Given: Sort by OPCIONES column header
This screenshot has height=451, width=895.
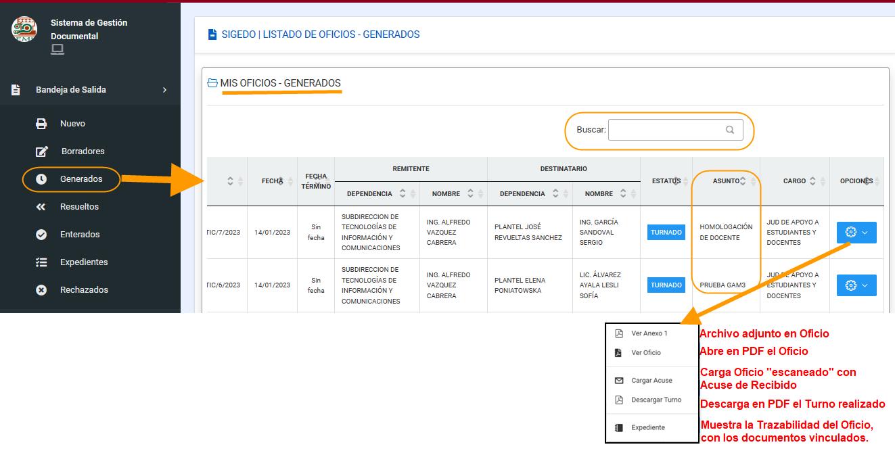Looking at the screenshot, I should (856, 181).
